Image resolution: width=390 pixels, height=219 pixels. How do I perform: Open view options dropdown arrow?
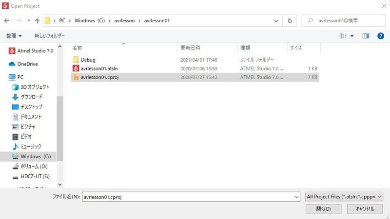(x=352, y=36)
